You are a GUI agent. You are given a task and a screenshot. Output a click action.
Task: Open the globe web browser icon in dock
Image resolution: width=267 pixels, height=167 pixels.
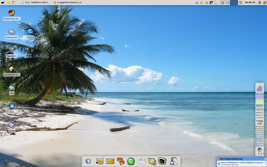pyautogui.click(x=152, y=161)
